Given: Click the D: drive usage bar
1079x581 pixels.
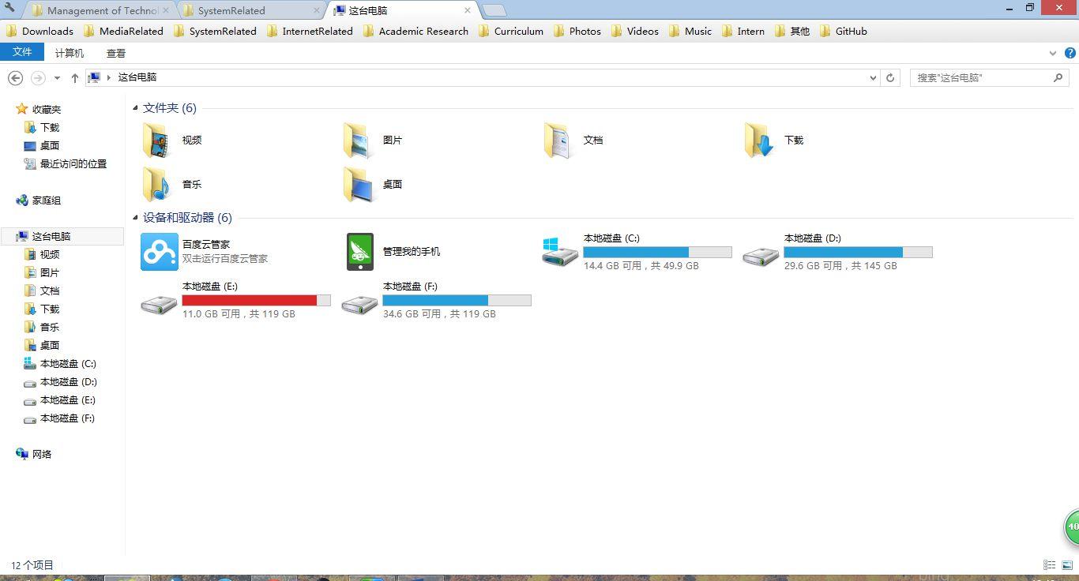Looking at the screenshot, I should pos(858,253).
